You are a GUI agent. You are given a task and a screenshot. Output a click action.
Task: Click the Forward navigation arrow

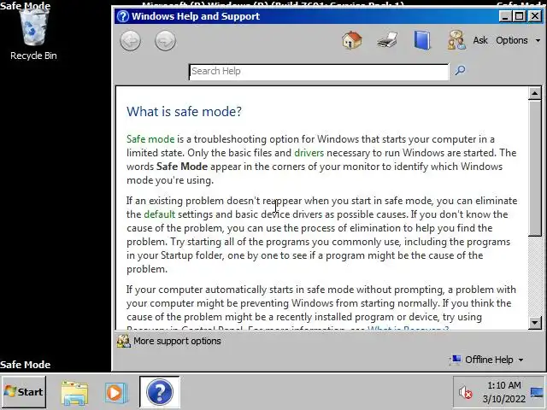point(165,40)
